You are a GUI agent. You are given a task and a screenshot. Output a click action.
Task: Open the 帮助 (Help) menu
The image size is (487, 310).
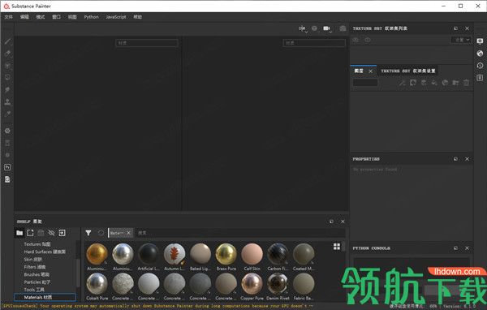tap(138, 17)
